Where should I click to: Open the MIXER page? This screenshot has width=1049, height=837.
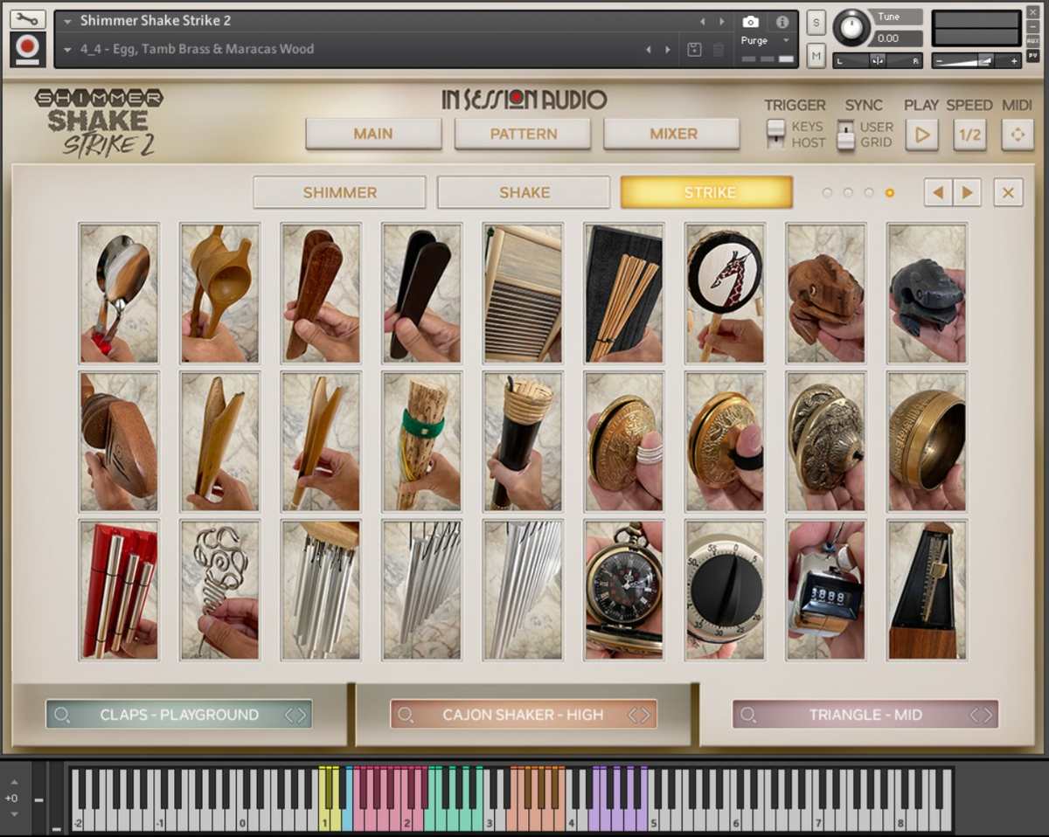click(x=672, y=134)
